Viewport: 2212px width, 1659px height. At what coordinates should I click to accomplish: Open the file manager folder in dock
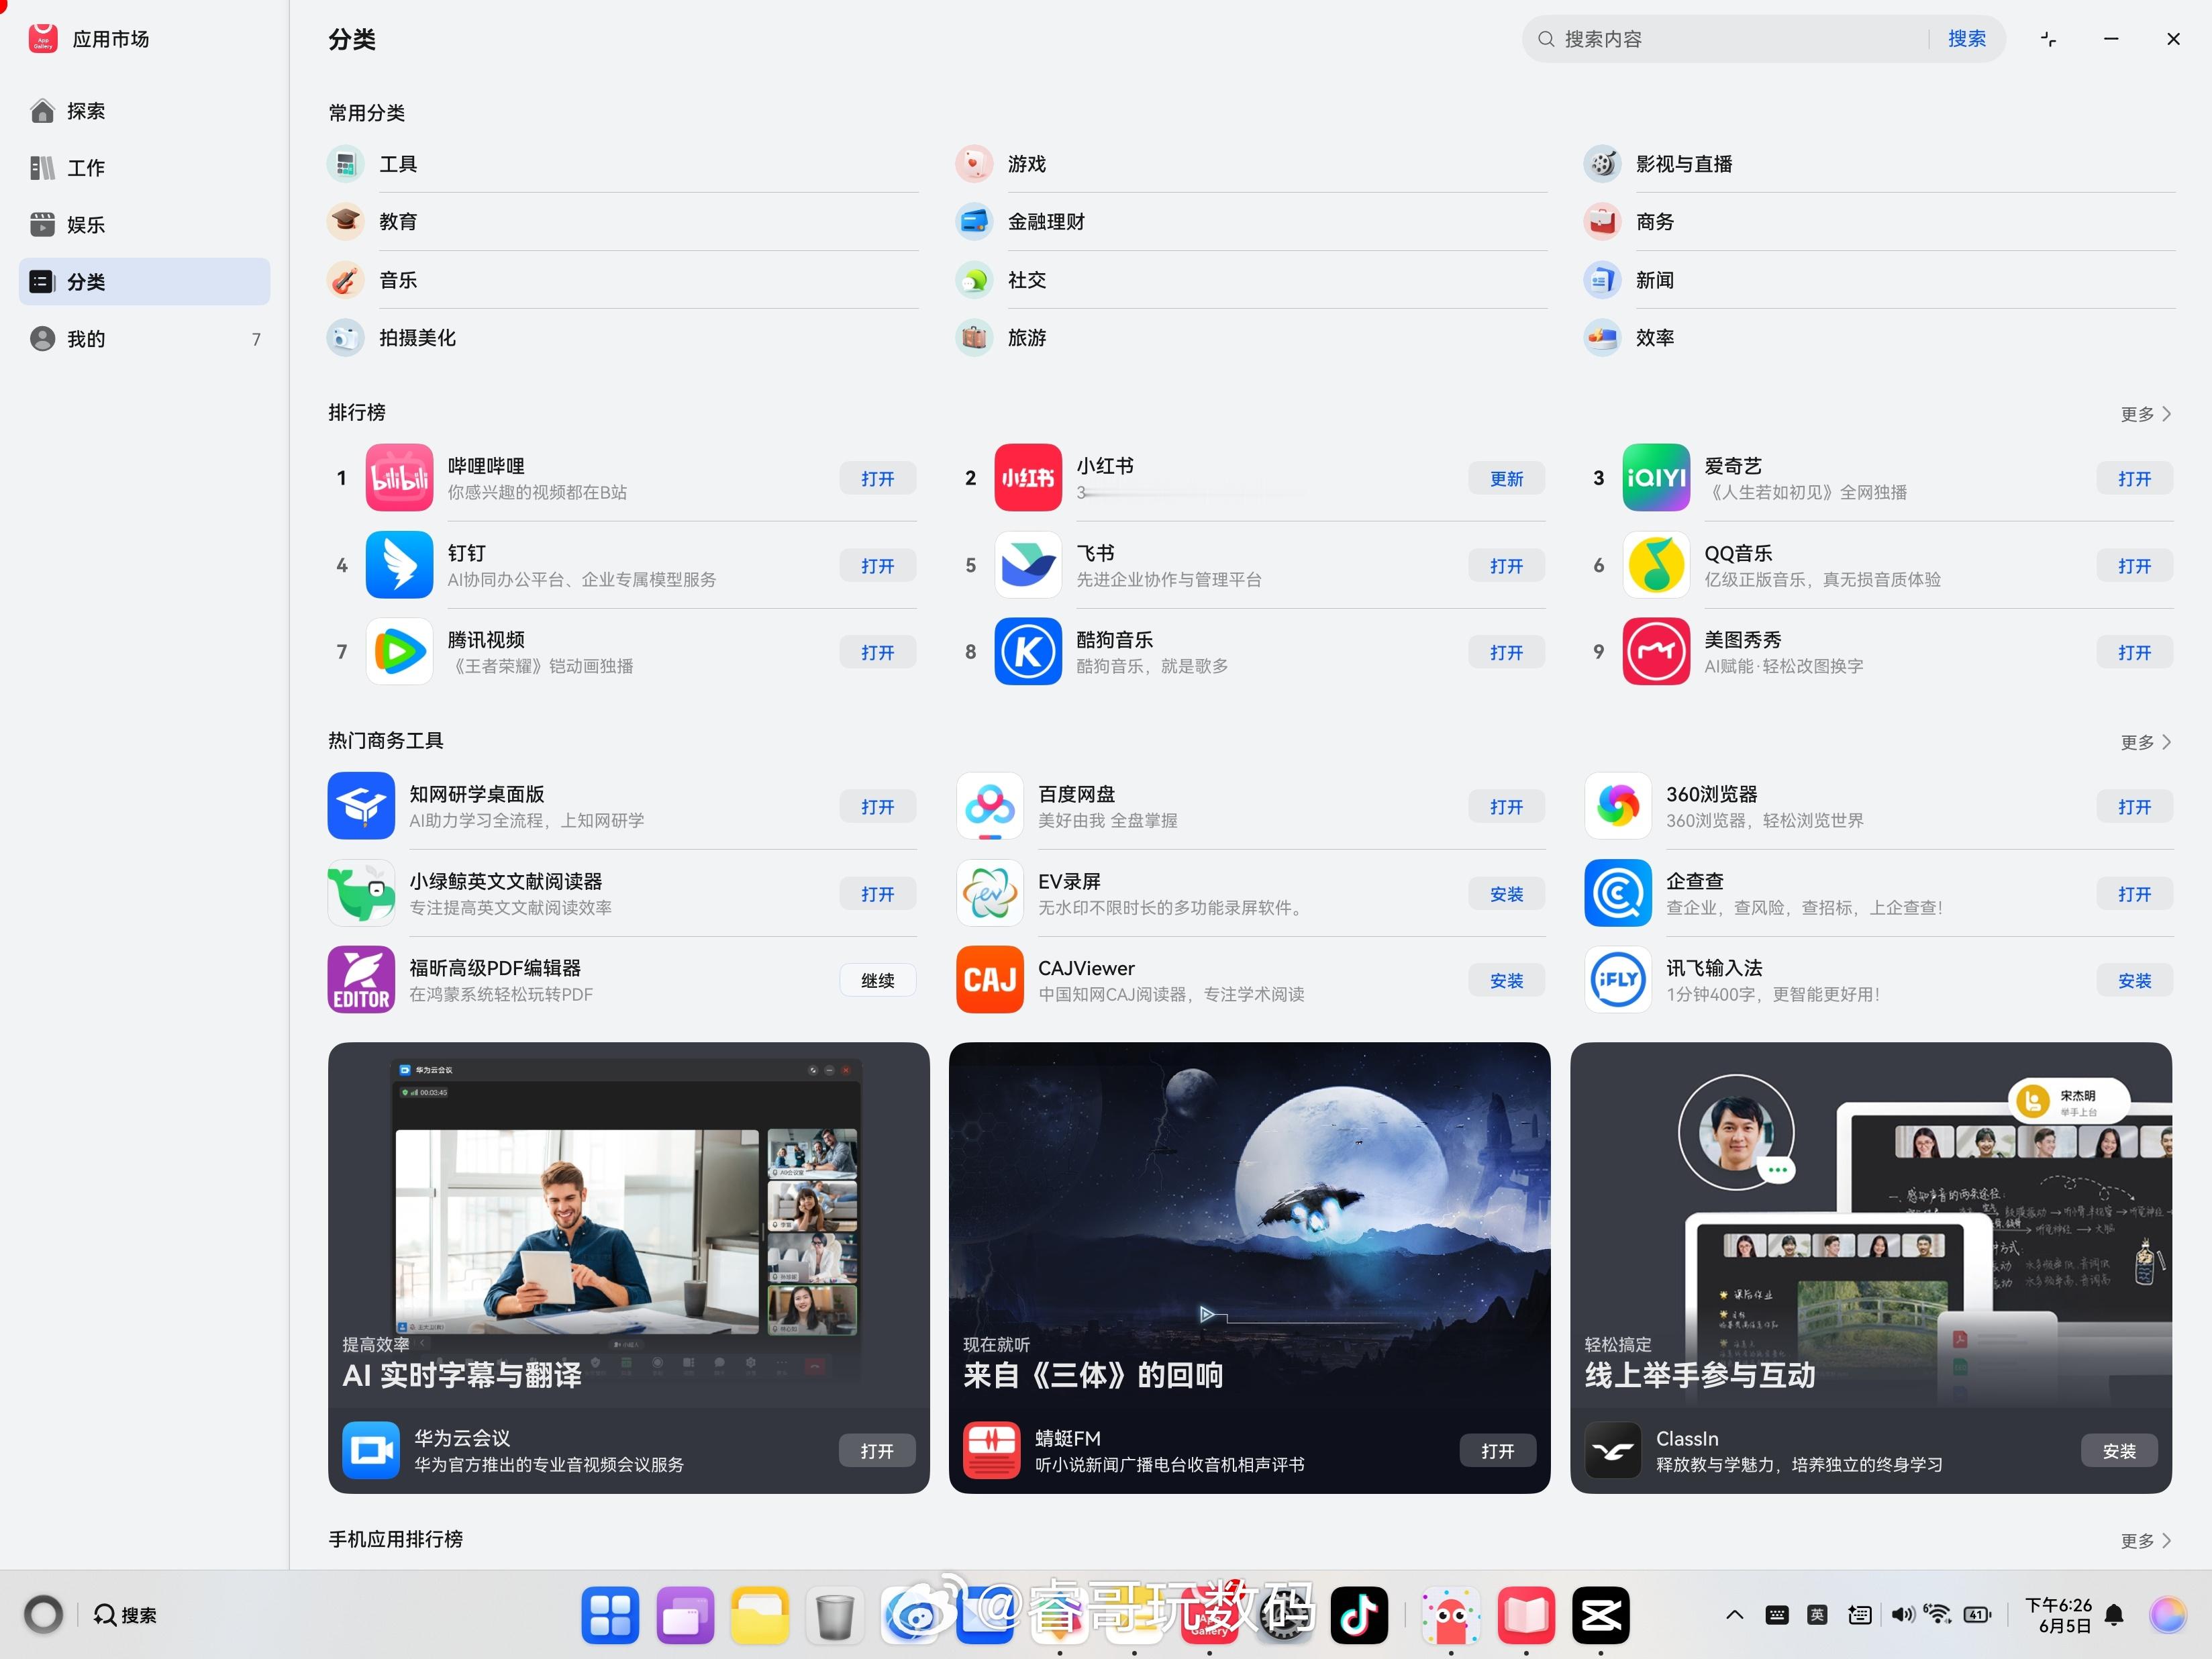point(760,1615)
